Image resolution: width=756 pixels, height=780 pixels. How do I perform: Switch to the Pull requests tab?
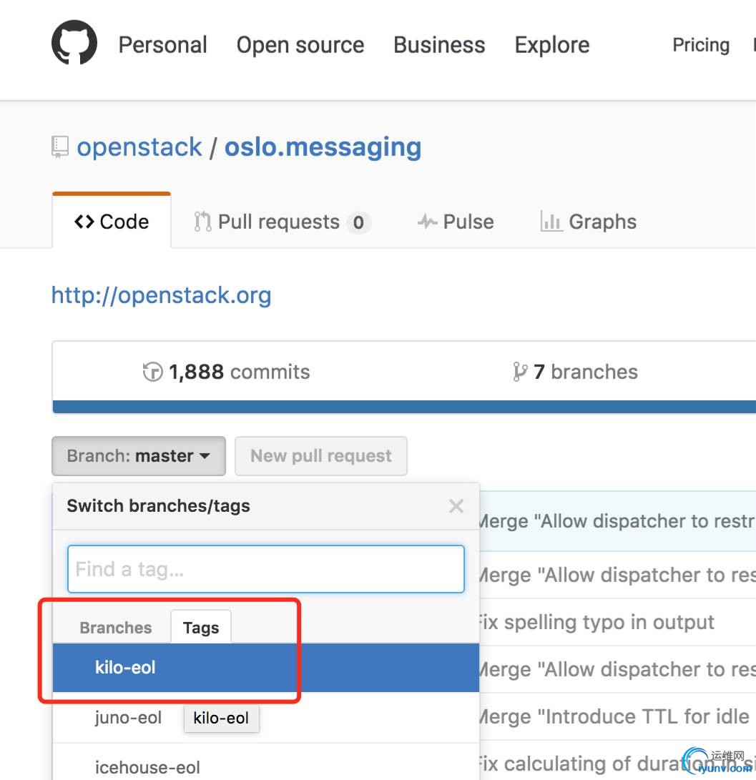[282, 222]
